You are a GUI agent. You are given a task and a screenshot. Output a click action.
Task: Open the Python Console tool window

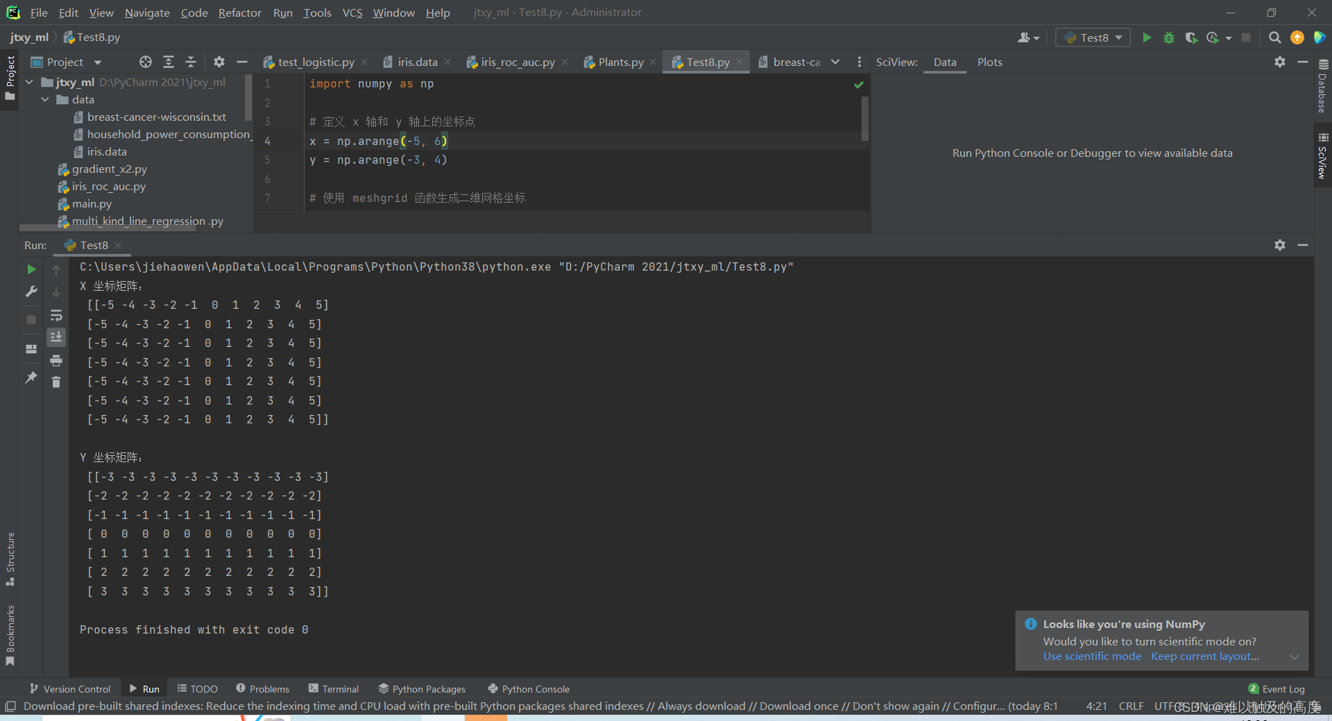tap(529, 689)
